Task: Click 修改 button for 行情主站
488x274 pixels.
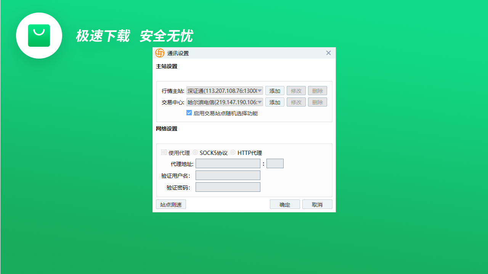Action: (296, 91)
